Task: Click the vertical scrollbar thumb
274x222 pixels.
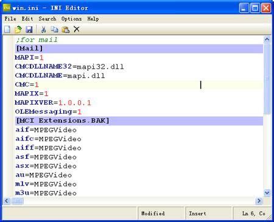Action: [x=267, y=78]
